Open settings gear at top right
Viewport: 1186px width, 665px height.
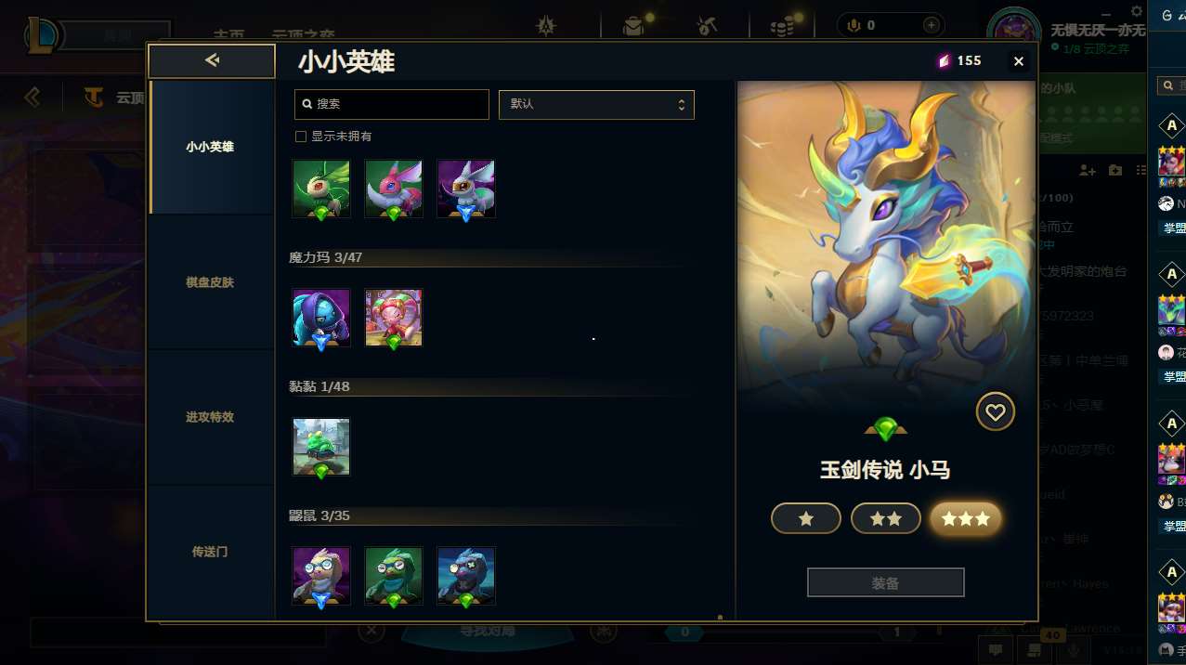(1137, 10)
